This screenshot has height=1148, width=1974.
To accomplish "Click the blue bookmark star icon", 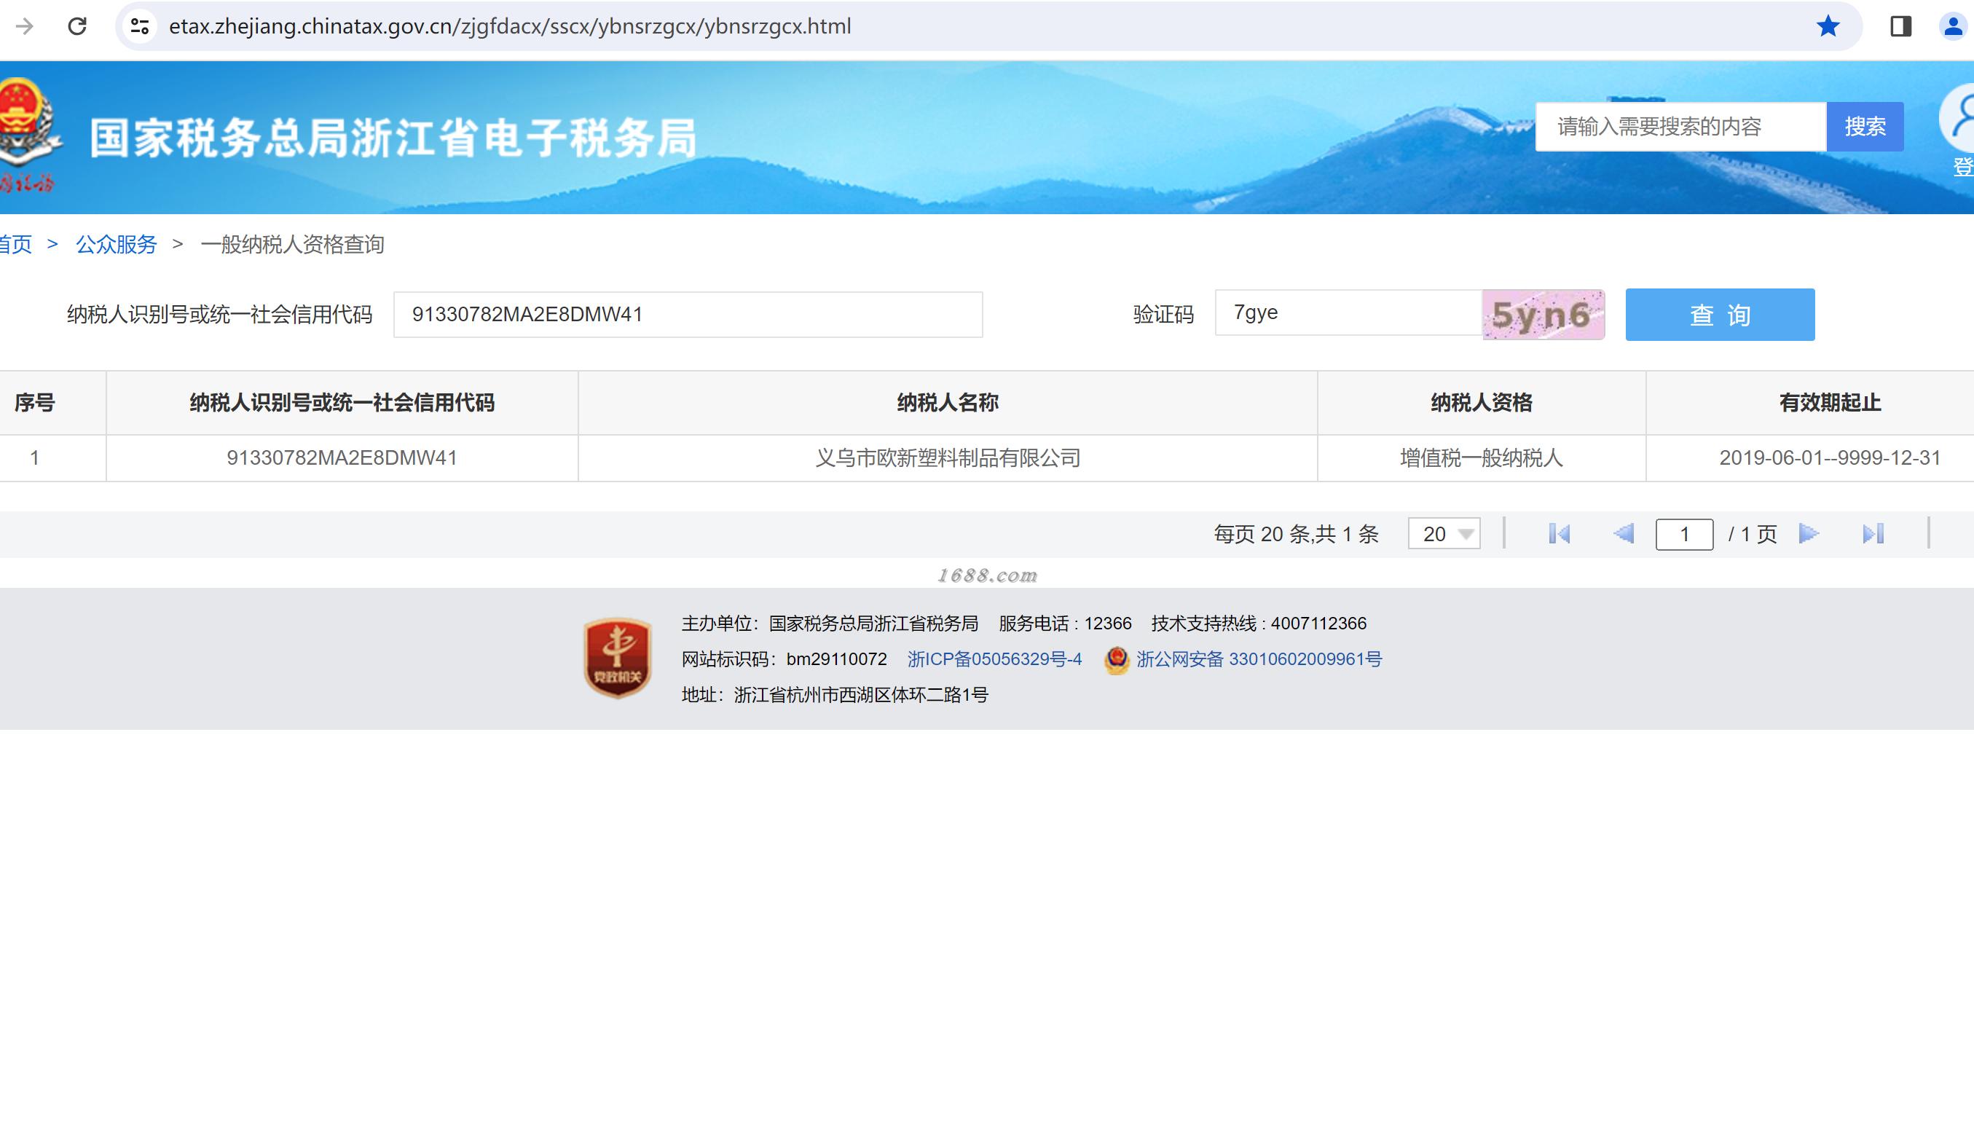I will point(1828,27).
